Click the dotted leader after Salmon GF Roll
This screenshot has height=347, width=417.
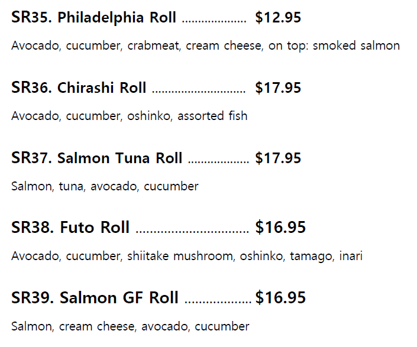pos(218,301)
